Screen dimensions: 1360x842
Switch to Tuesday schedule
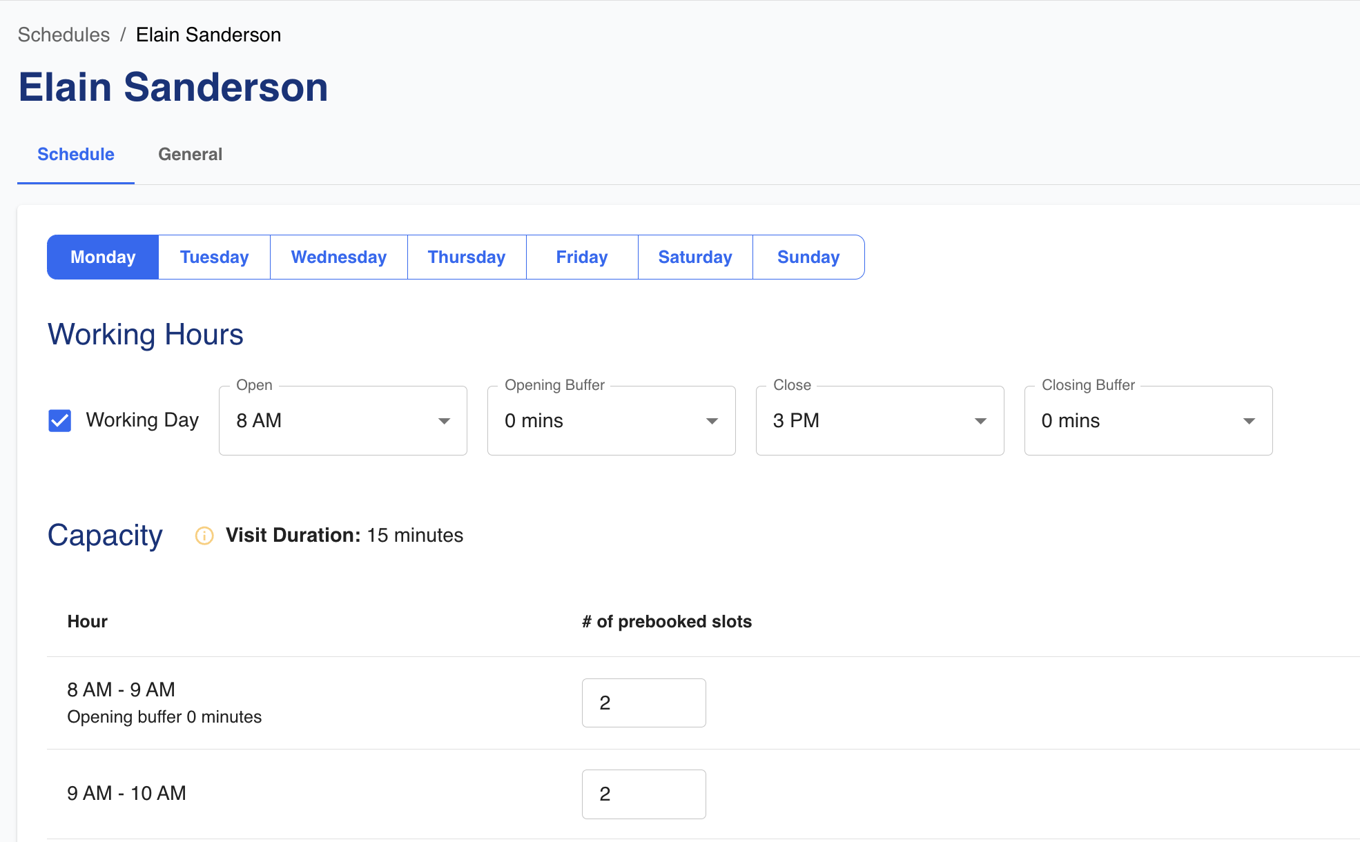[x=214, y=257]
